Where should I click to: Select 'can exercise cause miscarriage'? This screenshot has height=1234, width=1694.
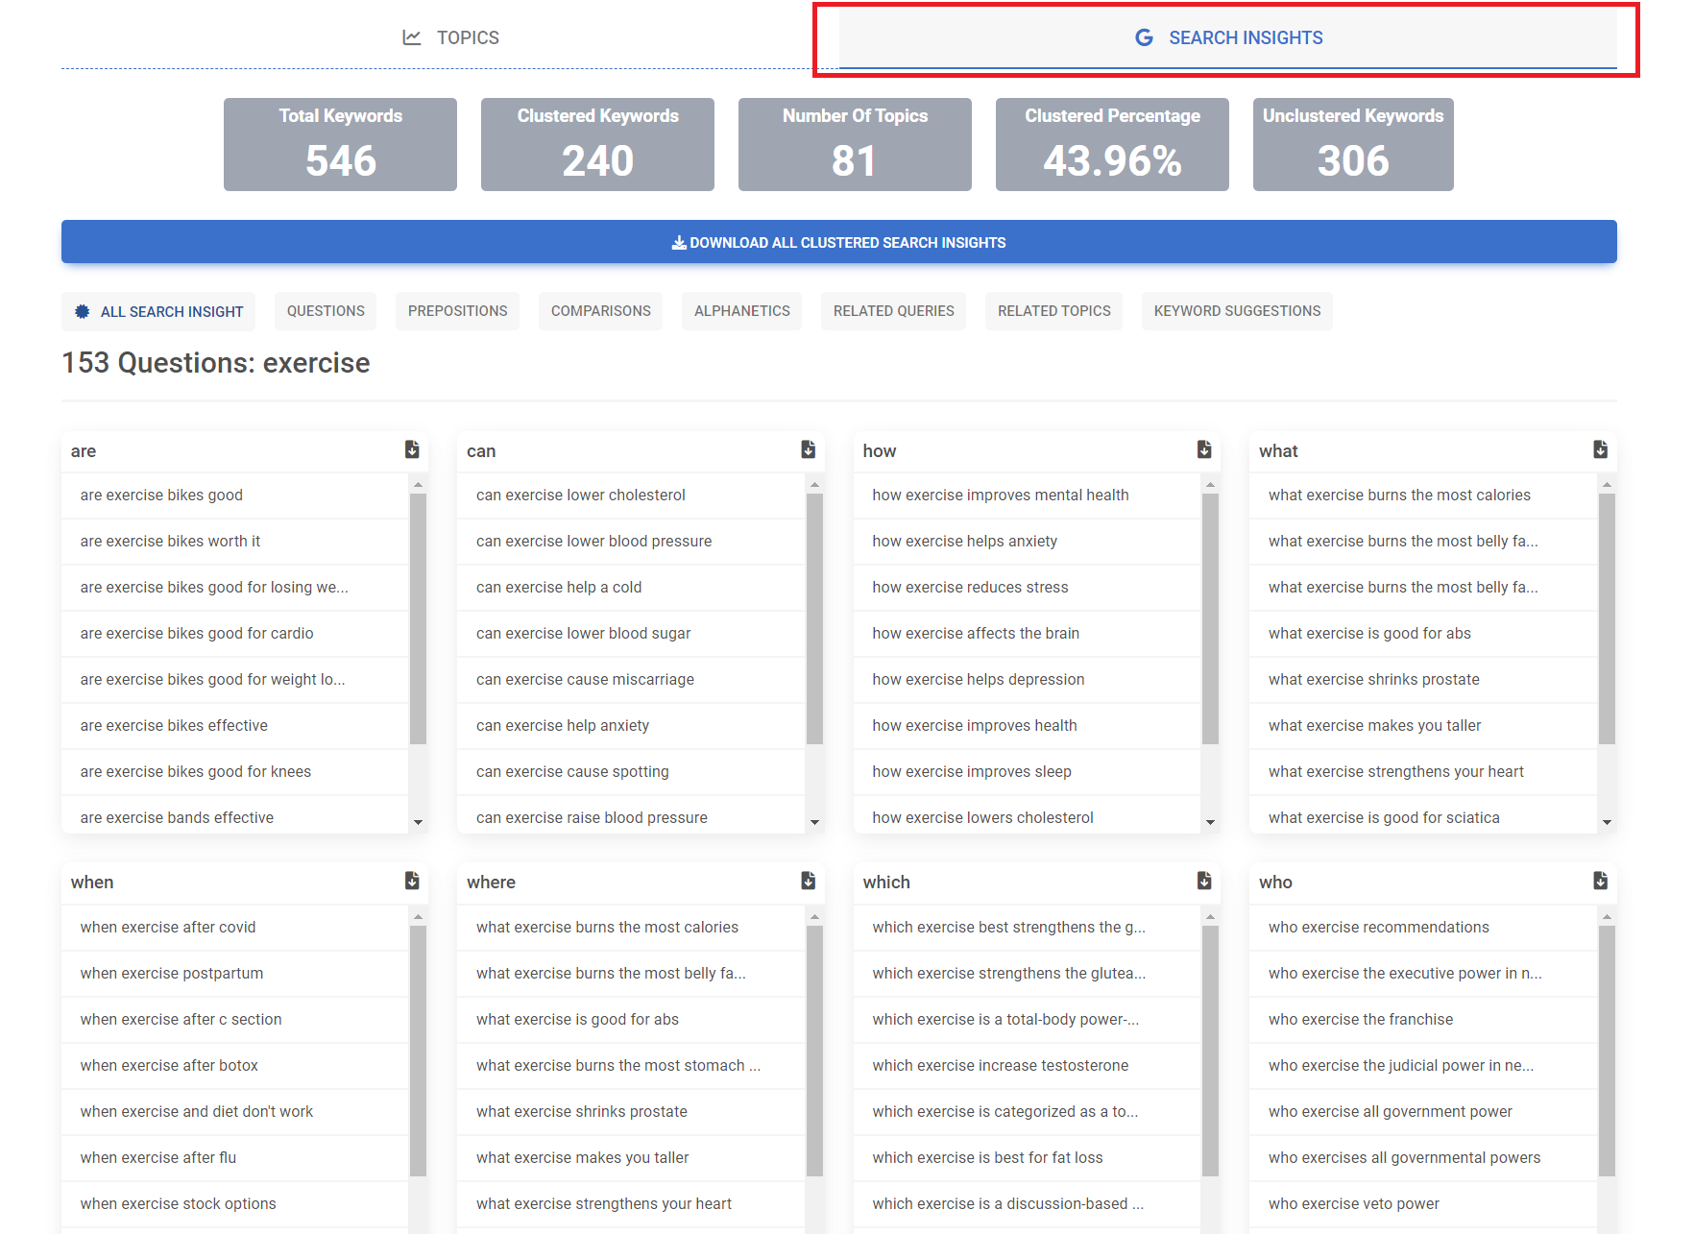click(631, 680)
